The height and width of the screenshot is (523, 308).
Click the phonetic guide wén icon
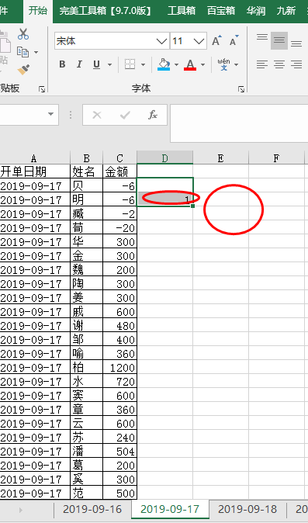point(223,64)
